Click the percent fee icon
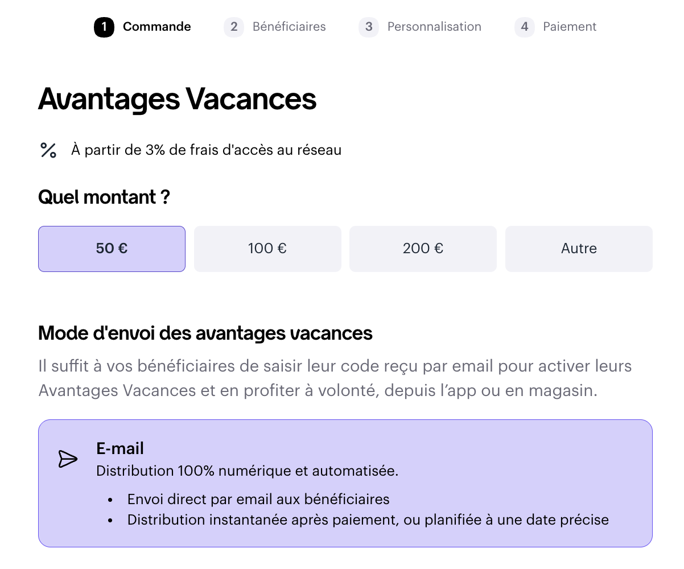 pyautogui.click(x=48, y=150)
